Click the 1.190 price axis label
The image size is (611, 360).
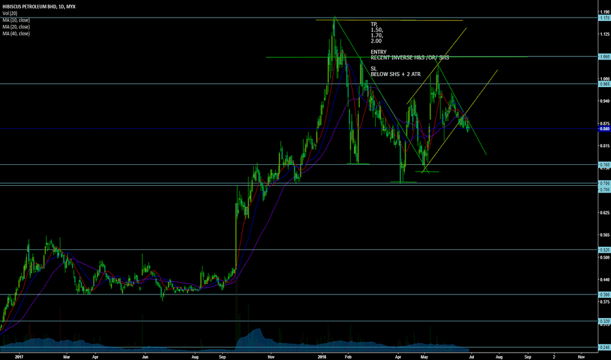tap(604, 12)
